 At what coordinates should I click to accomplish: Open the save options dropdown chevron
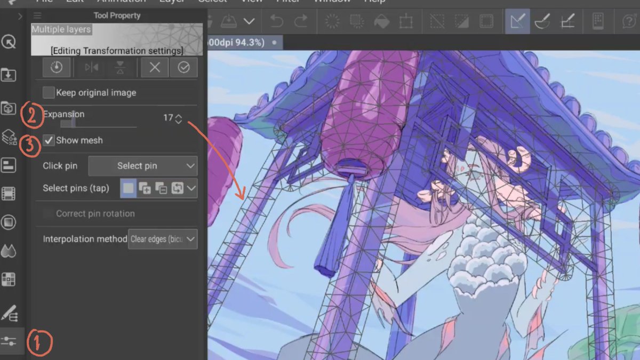[x=249, y=21]
